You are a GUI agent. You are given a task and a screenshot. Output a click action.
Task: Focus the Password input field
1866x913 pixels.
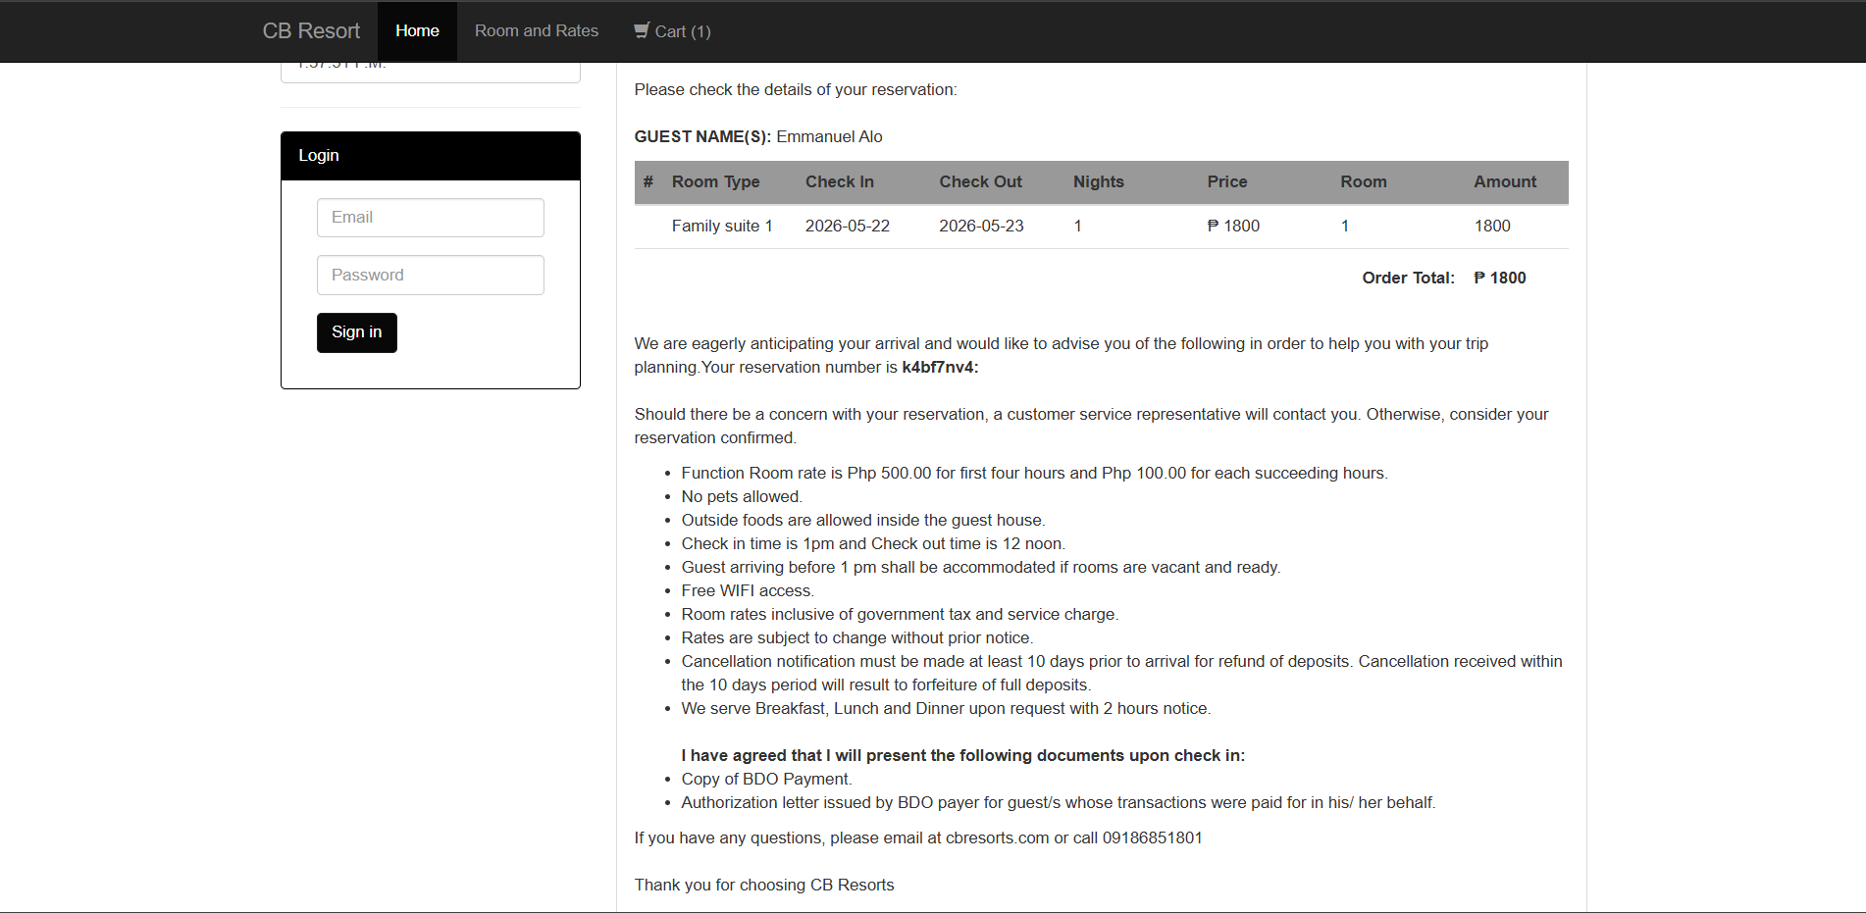coord(430,276)
